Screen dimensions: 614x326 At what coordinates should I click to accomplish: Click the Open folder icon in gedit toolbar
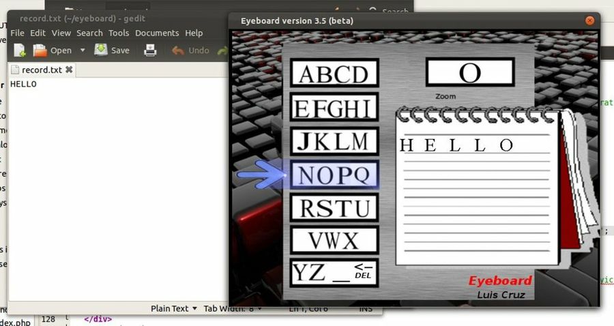[x=41, y=50]
